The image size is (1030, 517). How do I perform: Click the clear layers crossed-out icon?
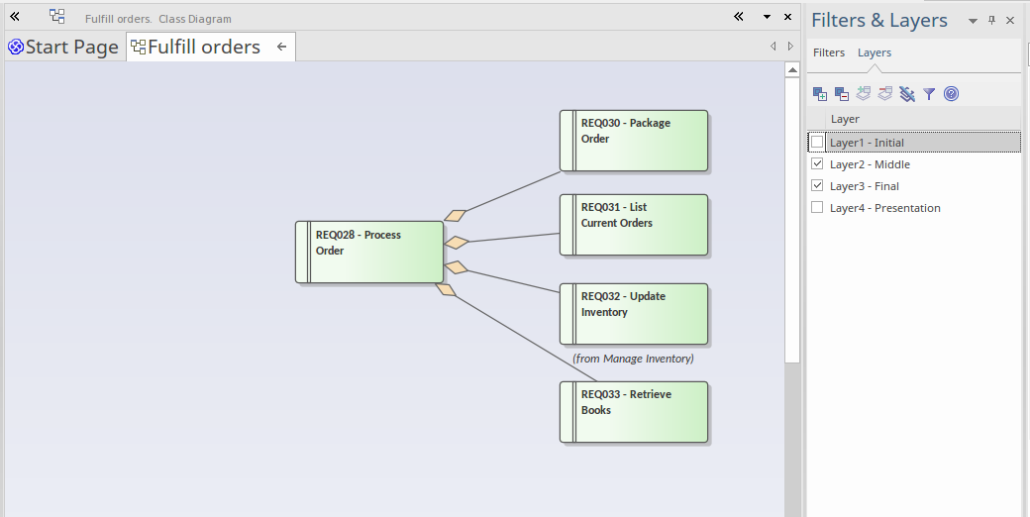(x=906, y=94)
